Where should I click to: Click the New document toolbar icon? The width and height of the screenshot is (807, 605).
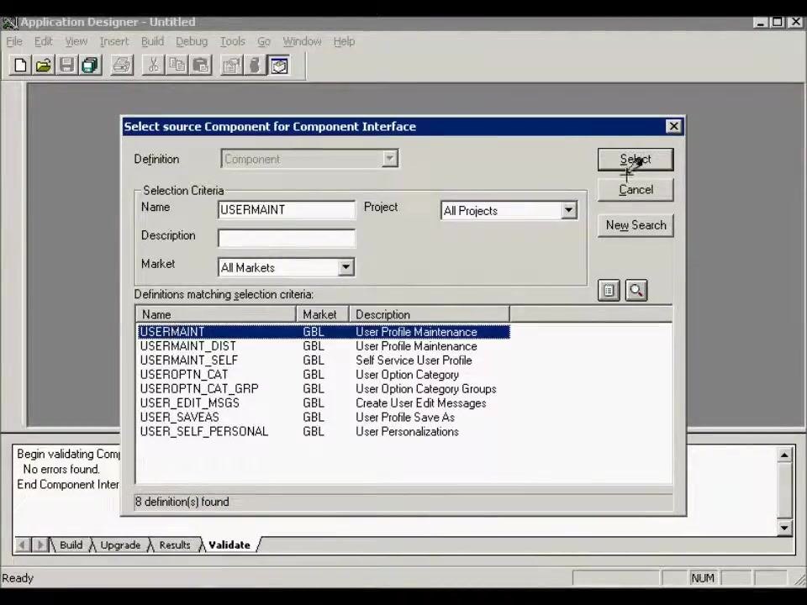[x=20, y=66]
